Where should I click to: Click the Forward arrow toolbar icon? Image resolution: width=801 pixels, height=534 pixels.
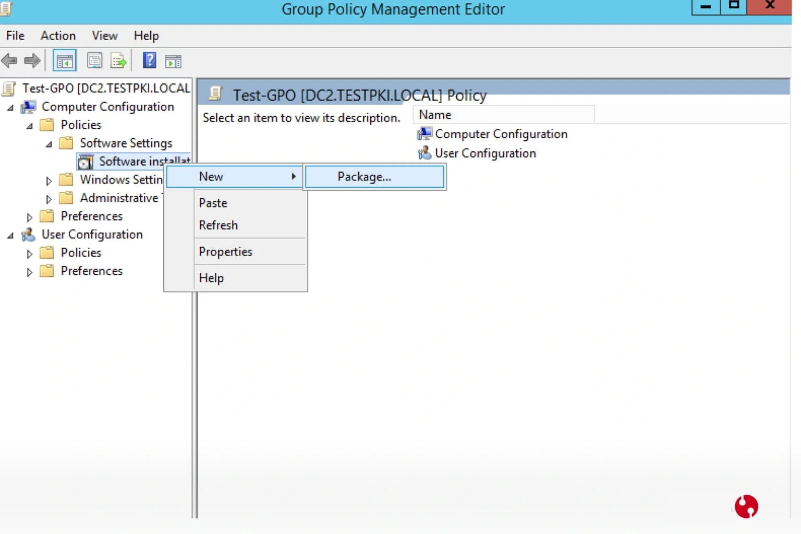click(32, 61)
